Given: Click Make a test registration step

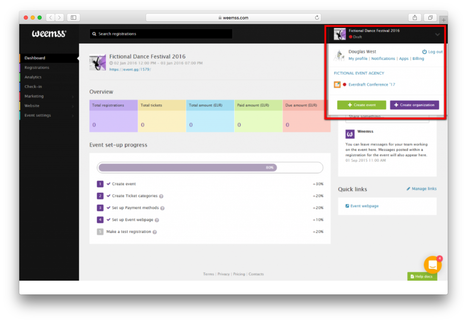Looking at the screenshot, I should 128,232.
